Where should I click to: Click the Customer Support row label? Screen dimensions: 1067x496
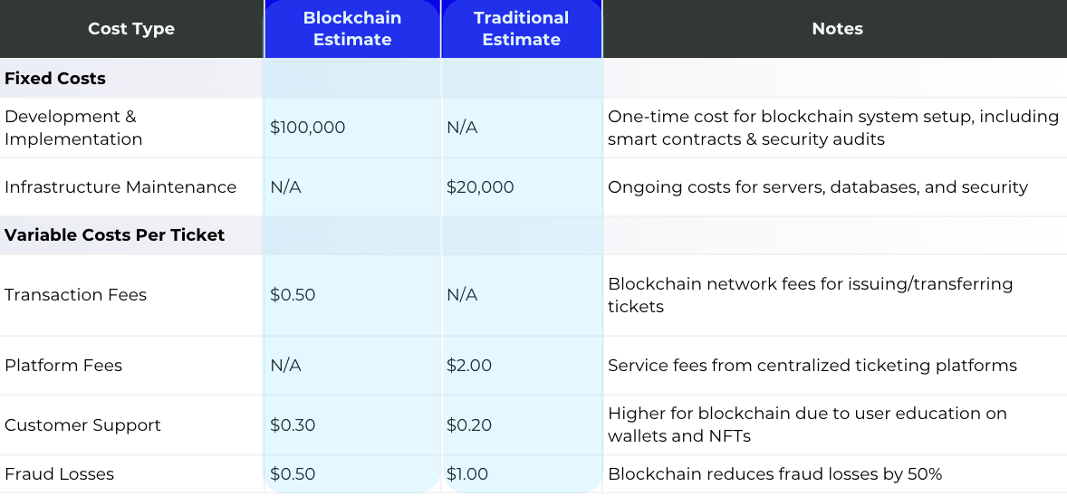[82, 425]
